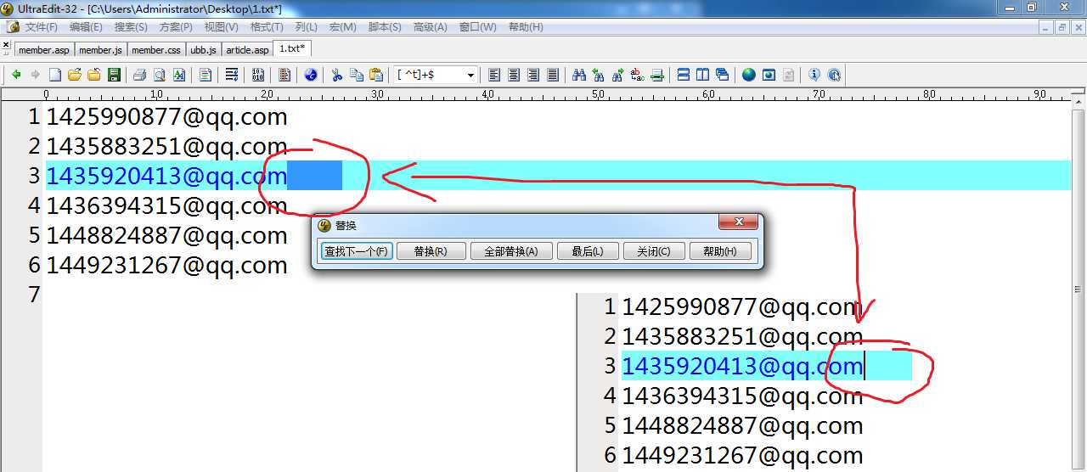
Task: Open a file using the folder icon
Action: (75, 75)
